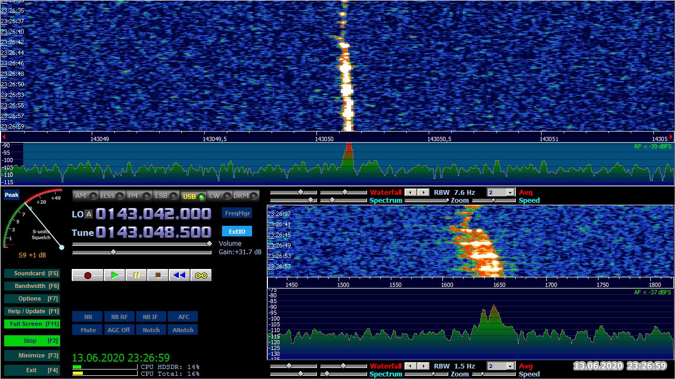The width and height of the screenshot is (675, 379).
Task: Select FM demodulation mode
Action: [x=139, y=196]
